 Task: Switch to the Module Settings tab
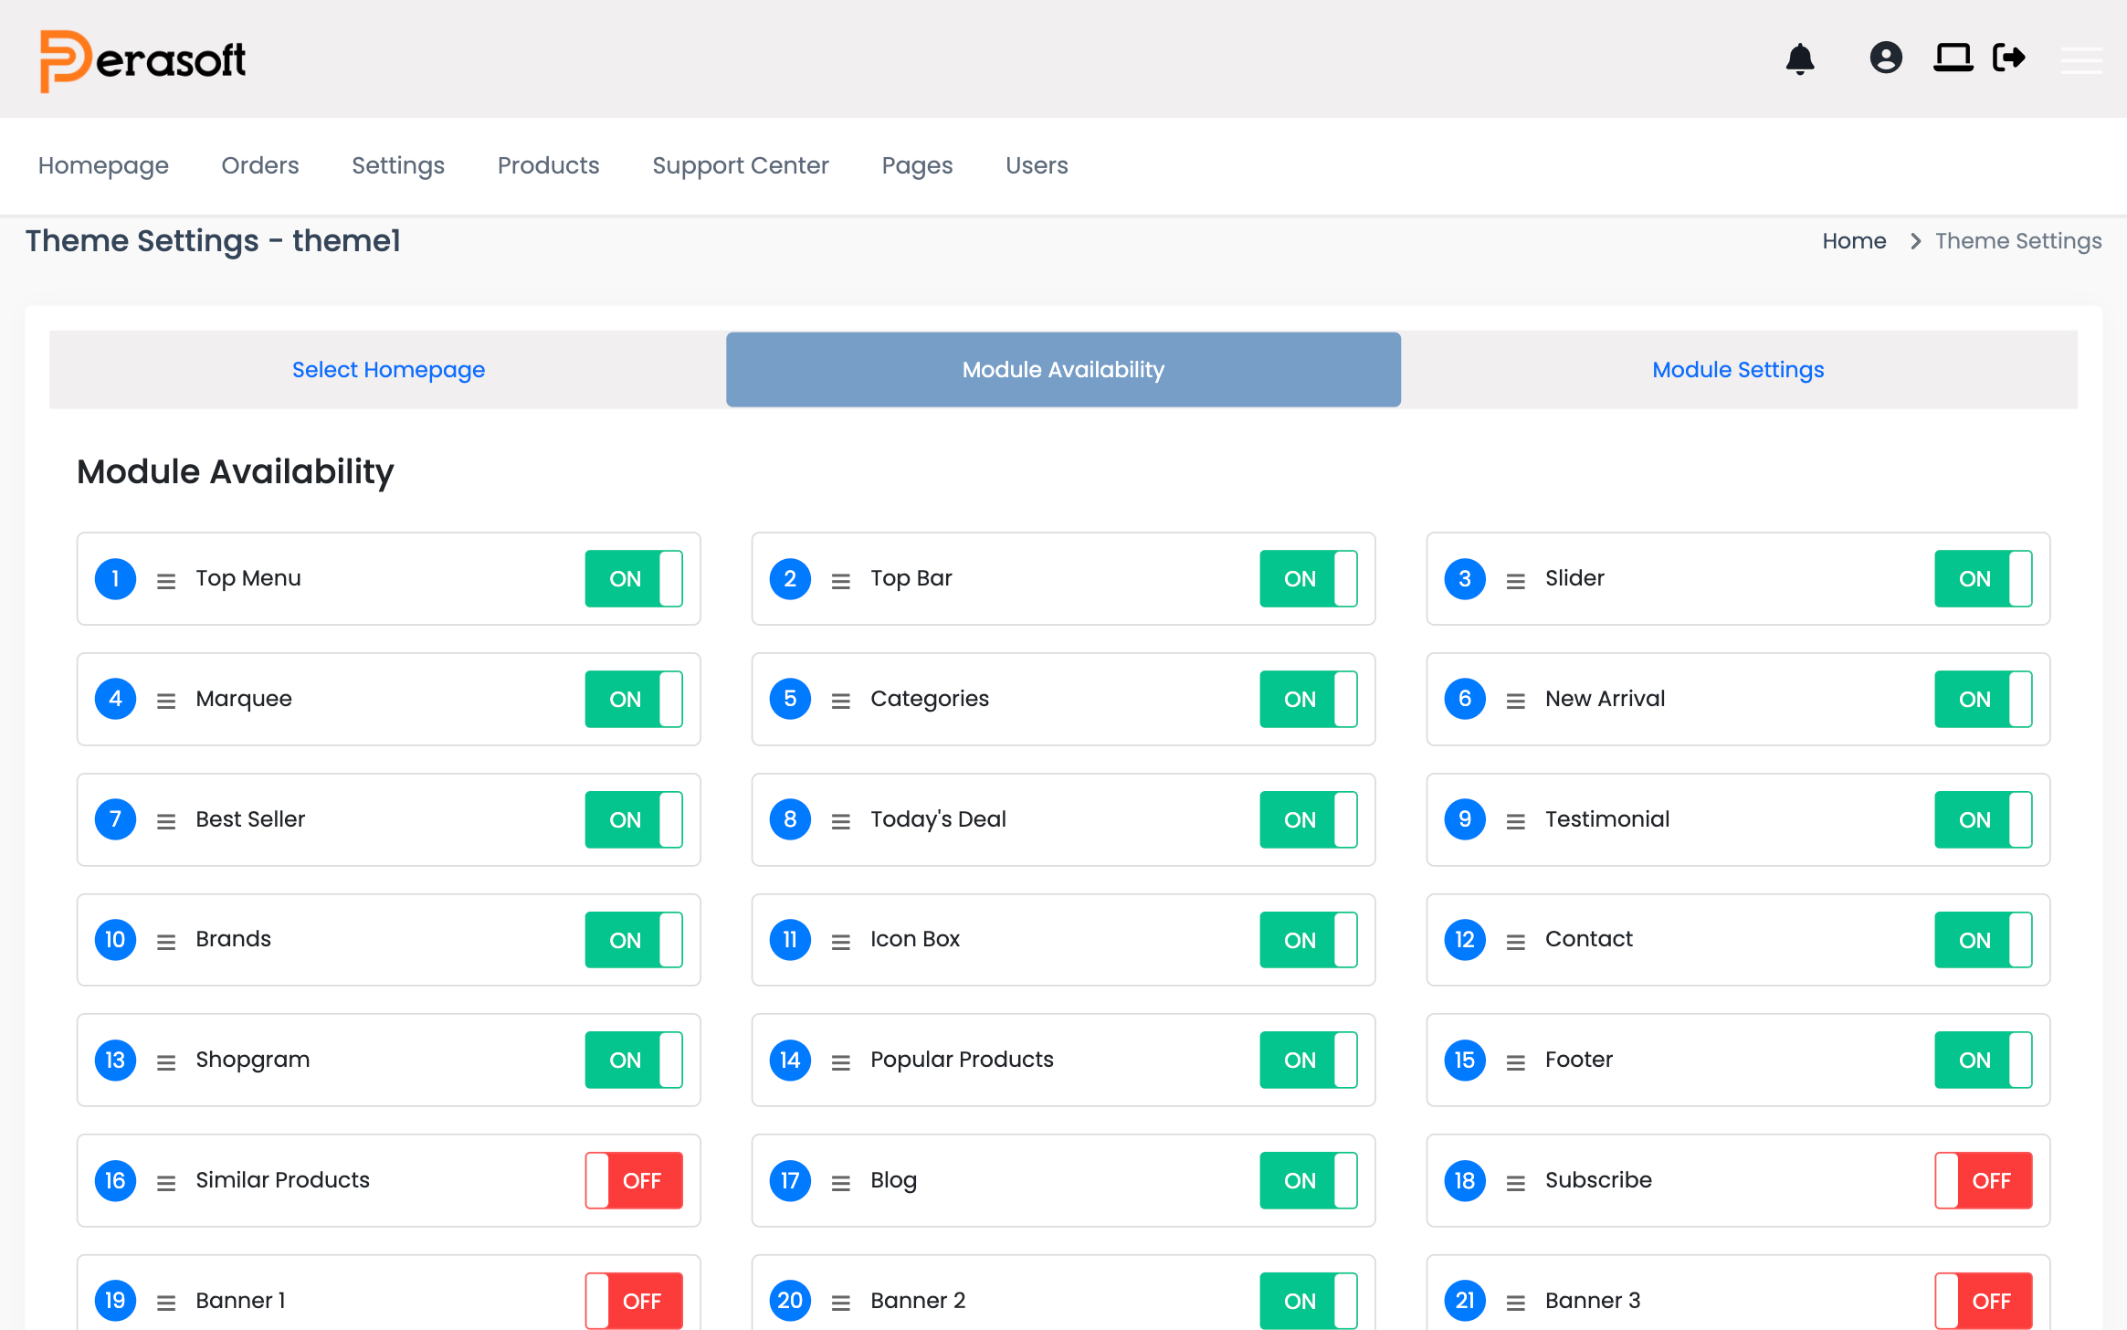pos(1738,370)
